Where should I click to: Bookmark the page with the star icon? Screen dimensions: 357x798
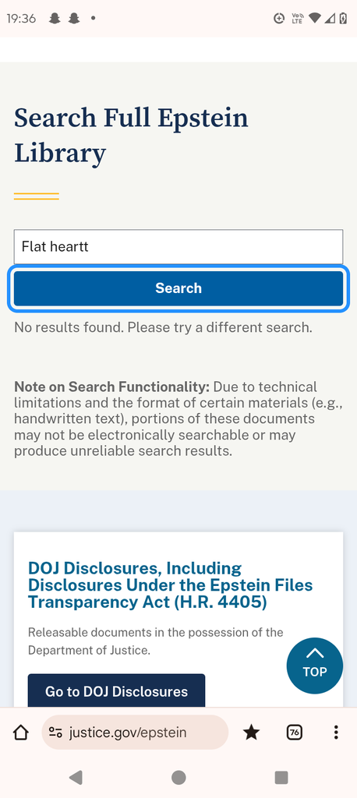[x=251, y=733]
